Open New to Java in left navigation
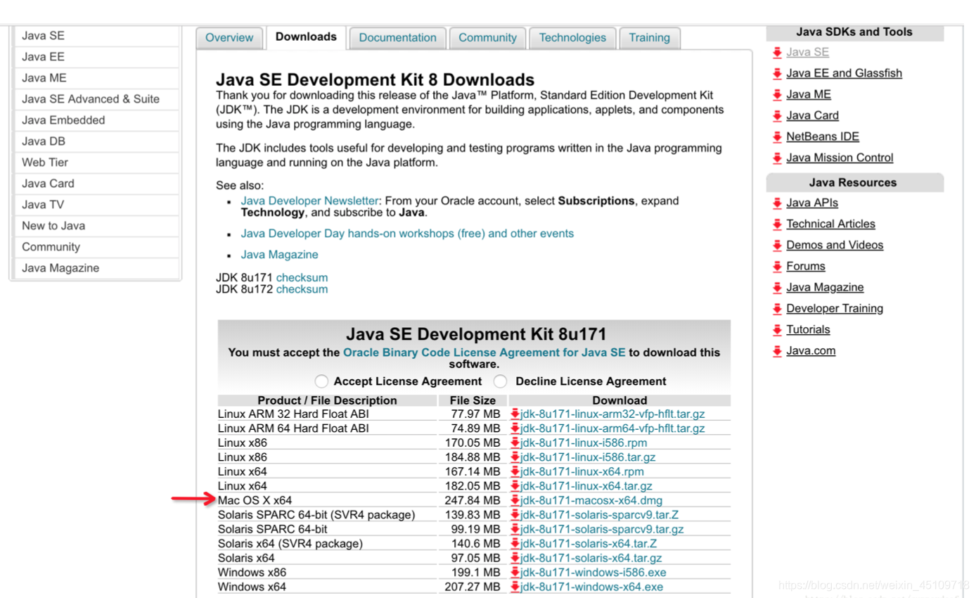 pos(97,226)
